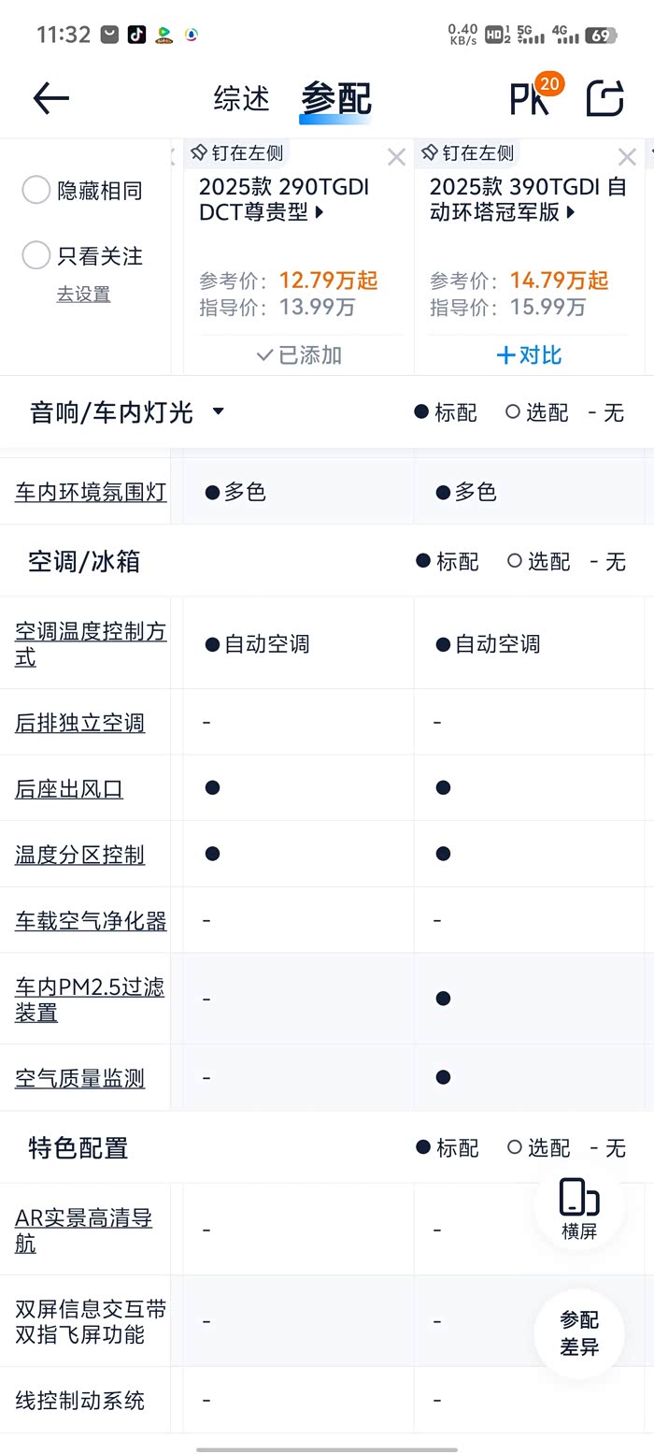Open the 去设置 link
Screen dimensions: 654x1454
83,294
